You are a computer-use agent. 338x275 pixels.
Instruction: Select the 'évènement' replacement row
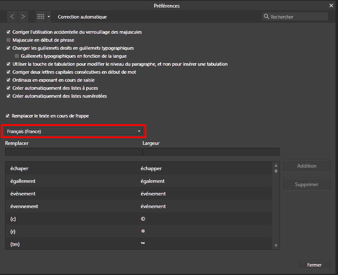pyautogui.click(x=139, y=194)
